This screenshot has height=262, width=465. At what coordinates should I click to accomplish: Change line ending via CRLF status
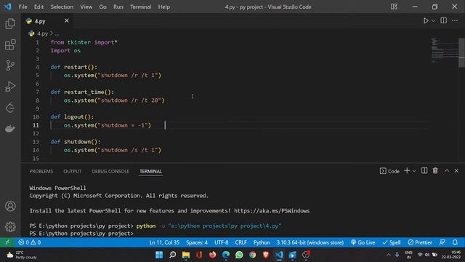240,242
